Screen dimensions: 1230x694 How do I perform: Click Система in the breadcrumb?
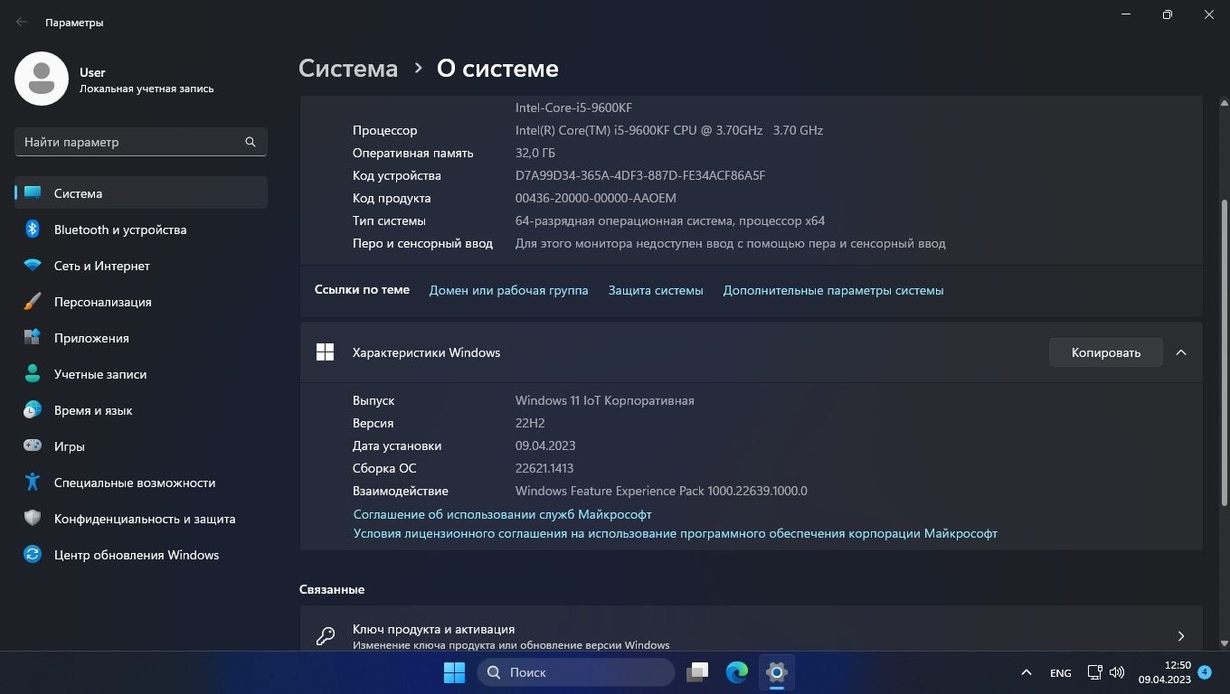pyautogui.click(x=348, y=69)
